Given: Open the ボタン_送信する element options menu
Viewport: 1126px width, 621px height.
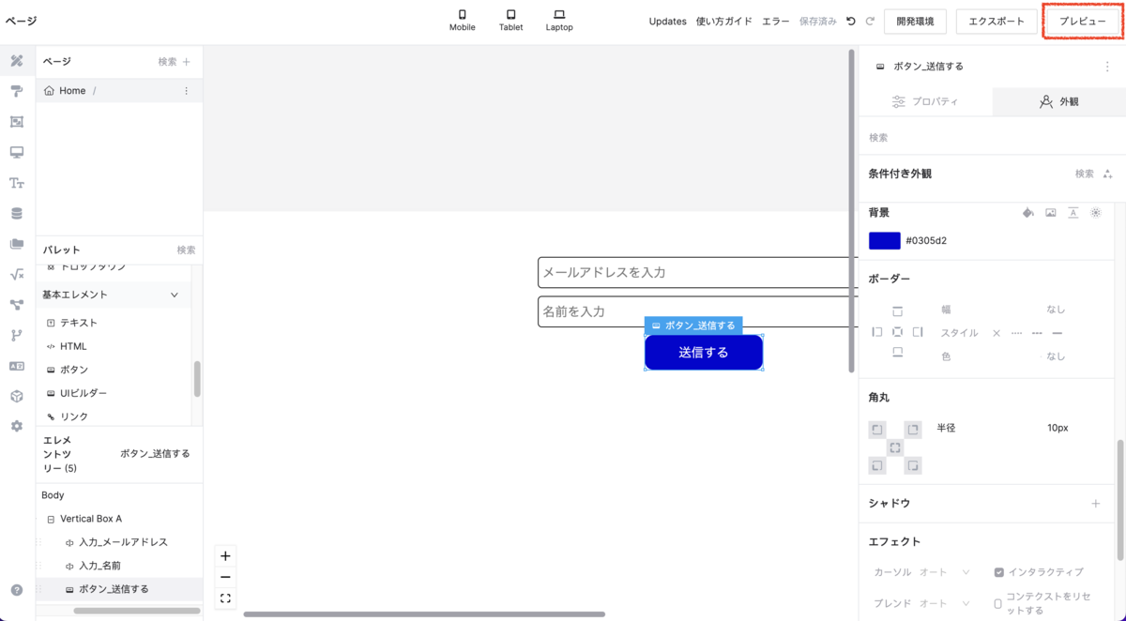Looking at the screenshot, I should 1107,67.
